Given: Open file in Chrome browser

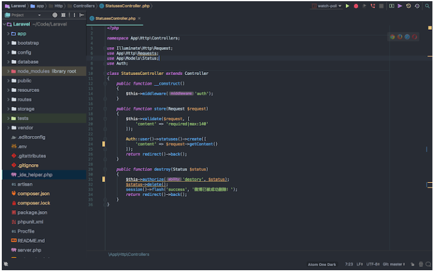Looking at the screenshot, I should (392, 36).
